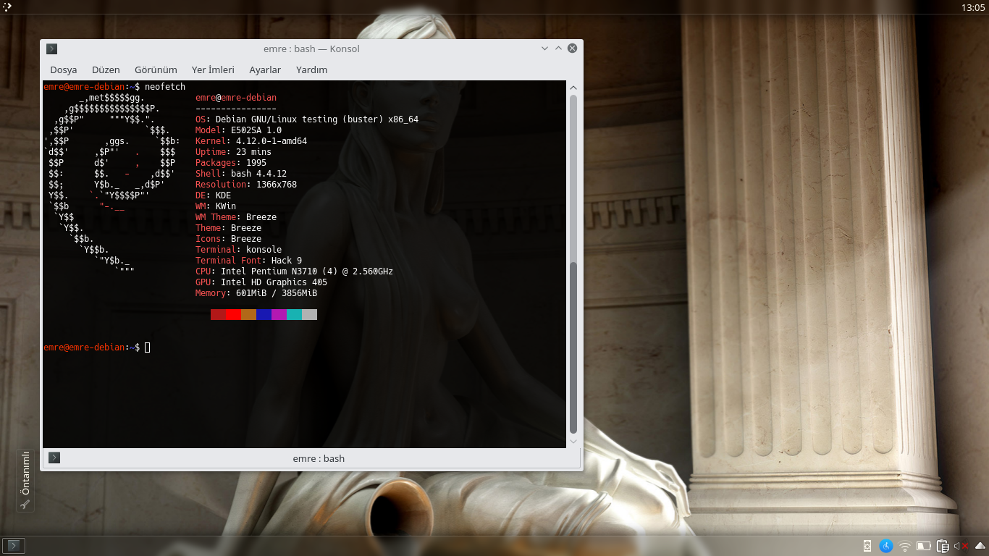Click the "CPU: Intel Pentium N3710" line
Image resolution: width=989 pixels, height=556 pixels.
pos(295,271)
